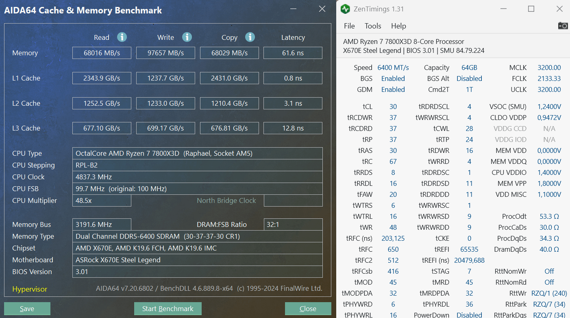Click the GDM Enabled value

pos(393,89)
